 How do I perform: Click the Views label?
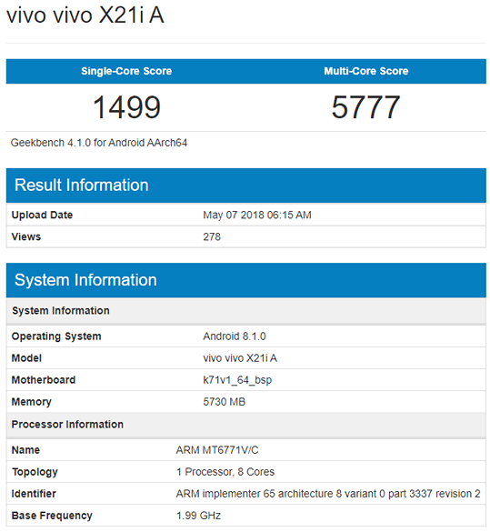coord(26,236)
